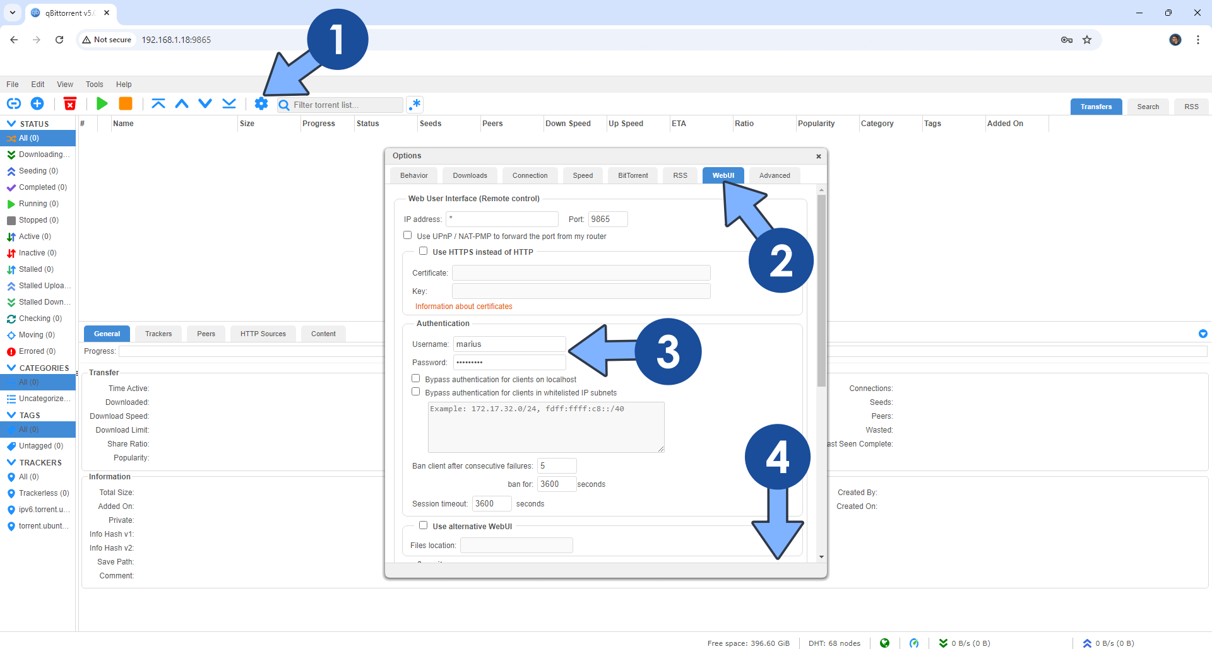This screenshot has height=649, width=1212.
Task: Click the connection status globe icon
Action: click(x=885, y=643)
